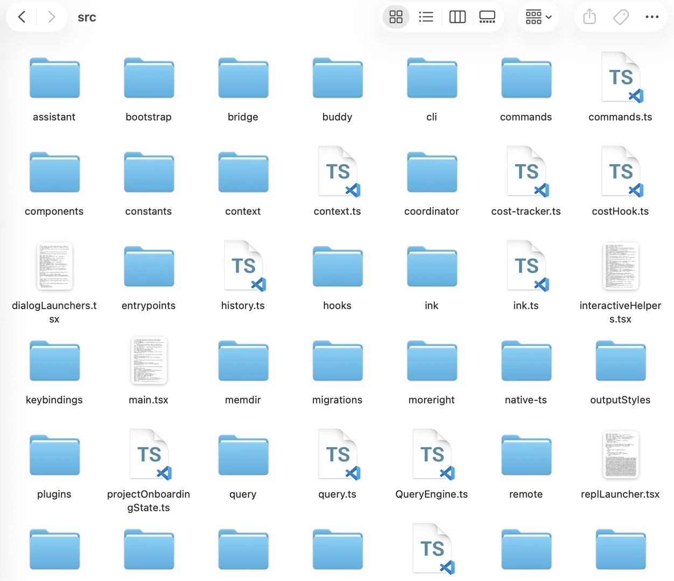Select the buddy folder

(338, 78)
